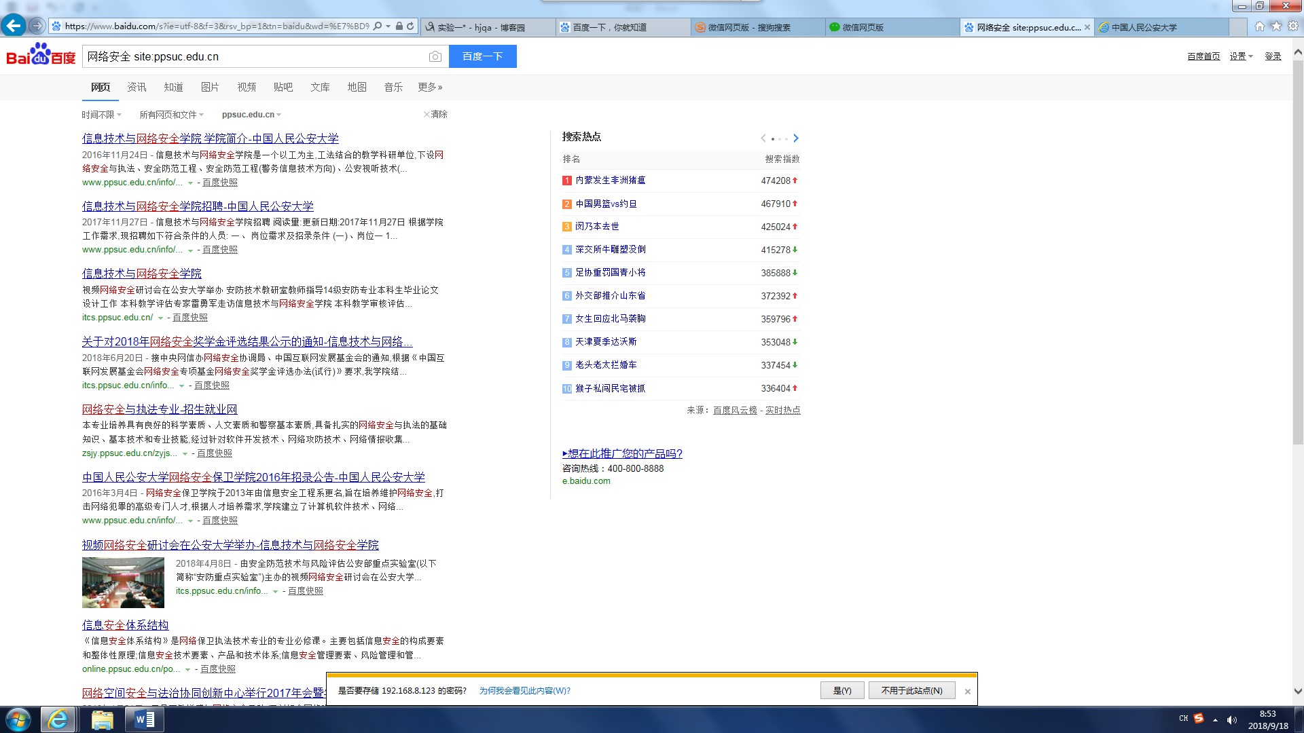This screenshot has width=1304, height=733.
Task: Click the Baidu logo
Action: 41,56
